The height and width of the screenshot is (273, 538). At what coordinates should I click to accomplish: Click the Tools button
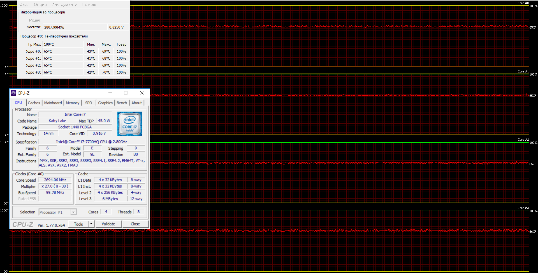78,224
